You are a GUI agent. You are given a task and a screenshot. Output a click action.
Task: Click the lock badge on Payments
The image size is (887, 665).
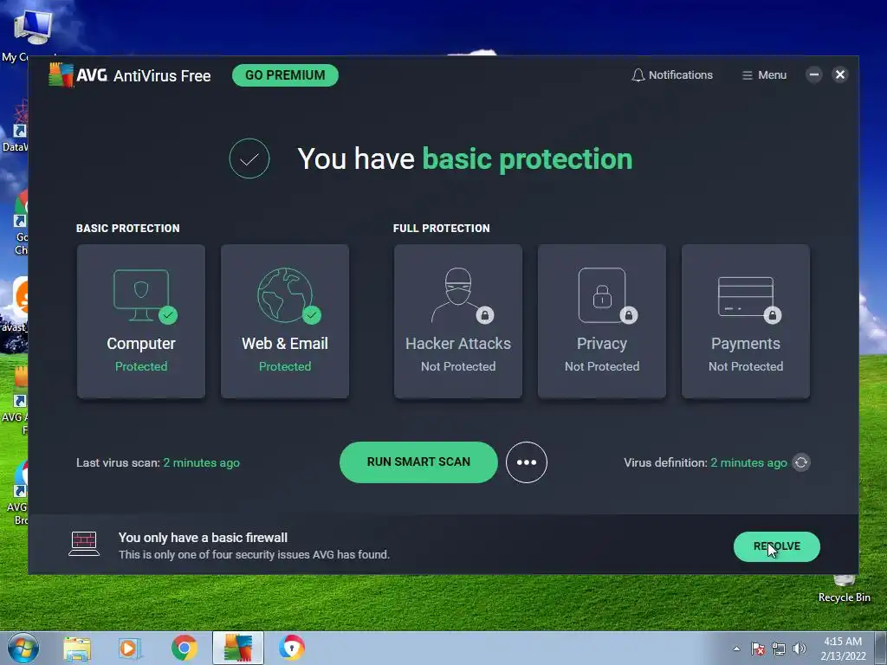772,315
